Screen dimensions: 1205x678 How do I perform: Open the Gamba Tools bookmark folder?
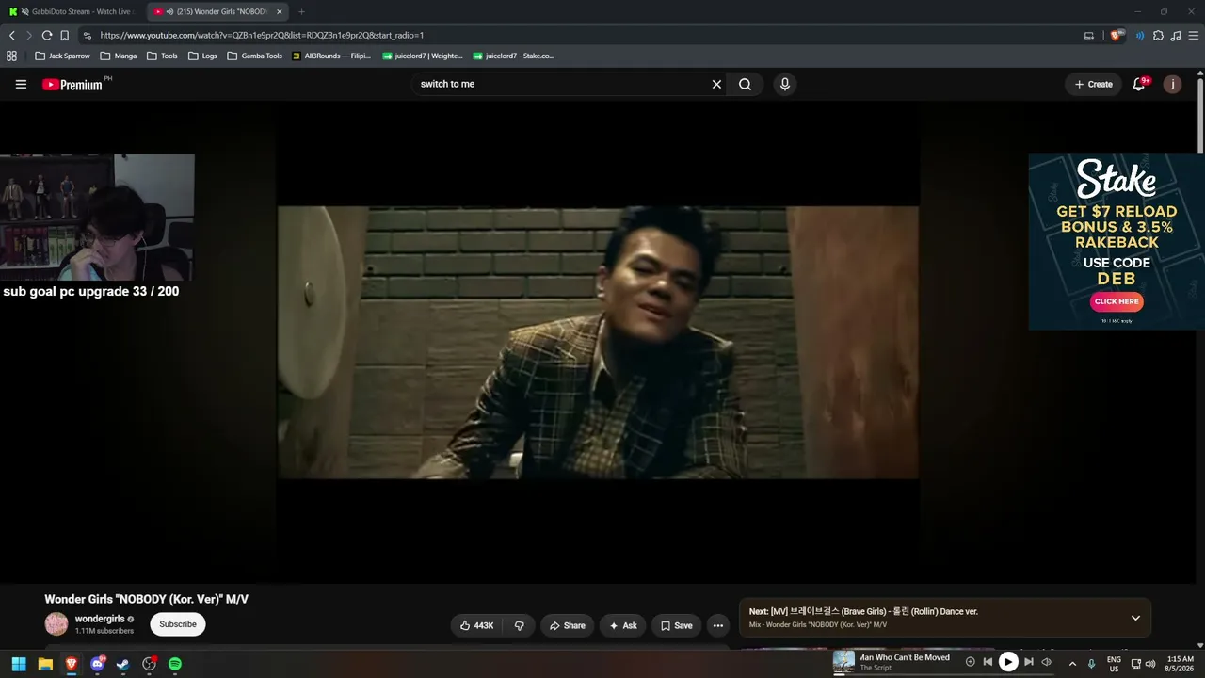254,56
